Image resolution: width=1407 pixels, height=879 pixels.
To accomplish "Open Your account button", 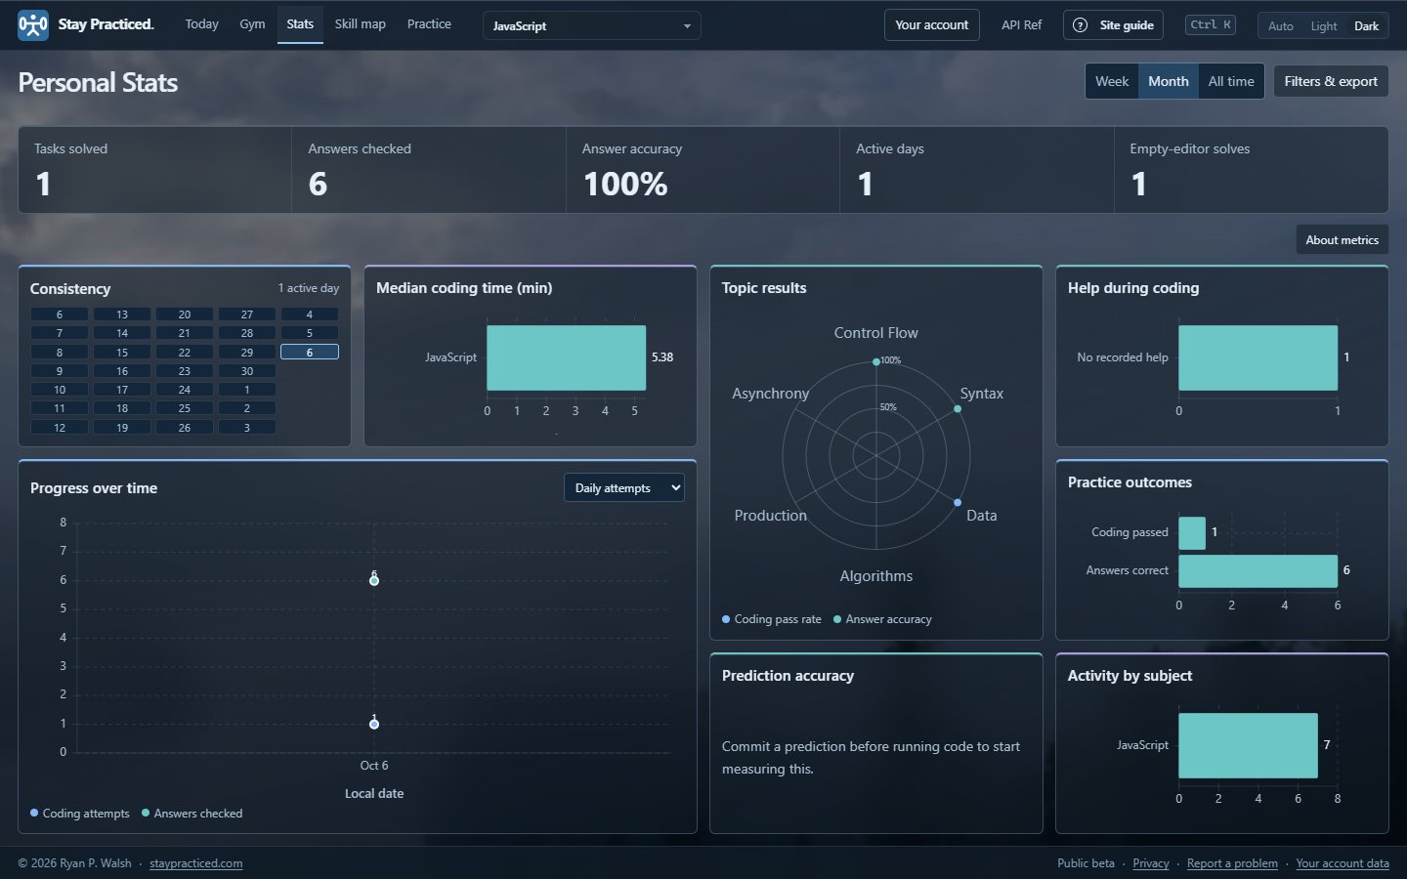I will [931, 24].
